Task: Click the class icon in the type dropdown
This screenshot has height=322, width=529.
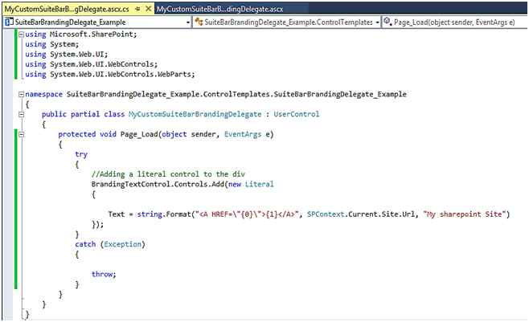Action: [x=199, y=22]
